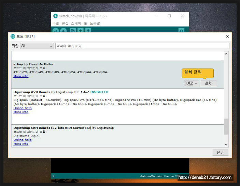Open the 편집 menu in Arduino window
Screen dimensions: 240x186
(65, 23)
